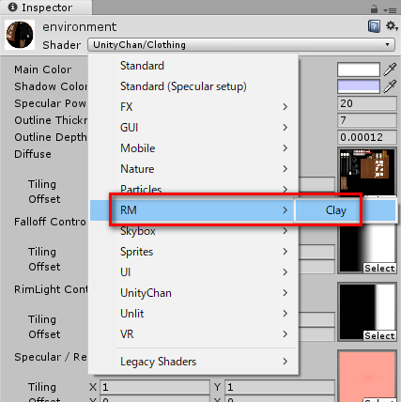This screenshot has height=402, width=401.
Task: Expand the GUI shader submenu
Action: (x=193, y=128)
